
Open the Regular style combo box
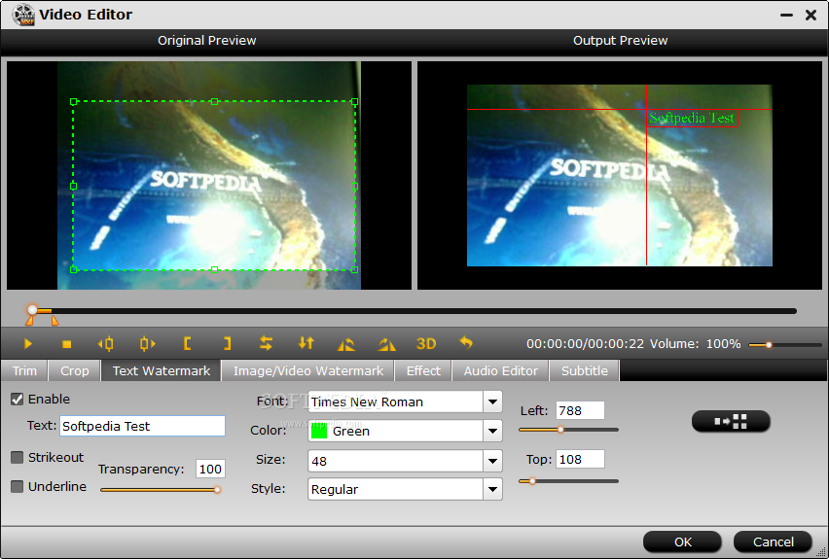coord(405,489)
